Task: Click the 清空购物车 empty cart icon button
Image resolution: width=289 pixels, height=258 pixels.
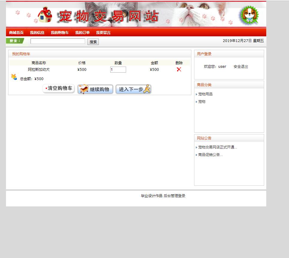Action: [x=58, y=89]
